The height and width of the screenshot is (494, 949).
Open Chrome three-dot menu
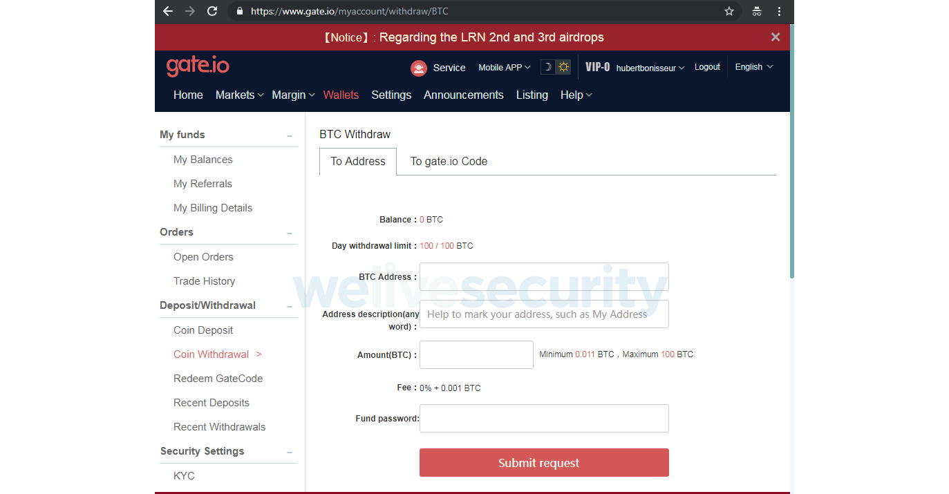tap(780, 11)
